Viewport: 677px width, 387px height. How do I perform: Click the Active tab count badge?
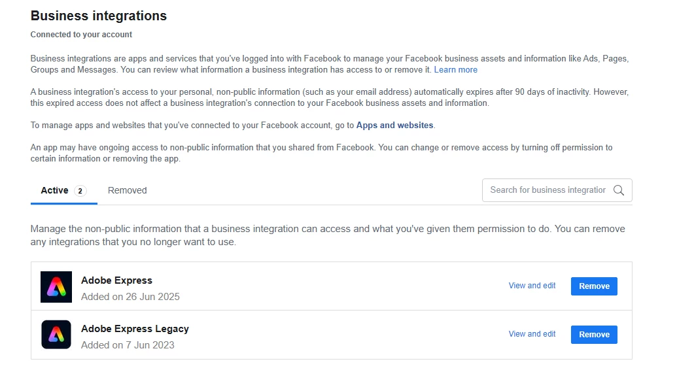80,191
